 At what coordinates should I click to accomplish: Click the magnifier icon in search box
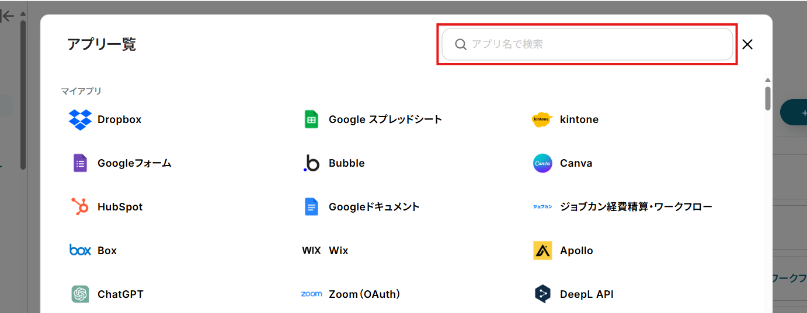(x=461, y=44)
